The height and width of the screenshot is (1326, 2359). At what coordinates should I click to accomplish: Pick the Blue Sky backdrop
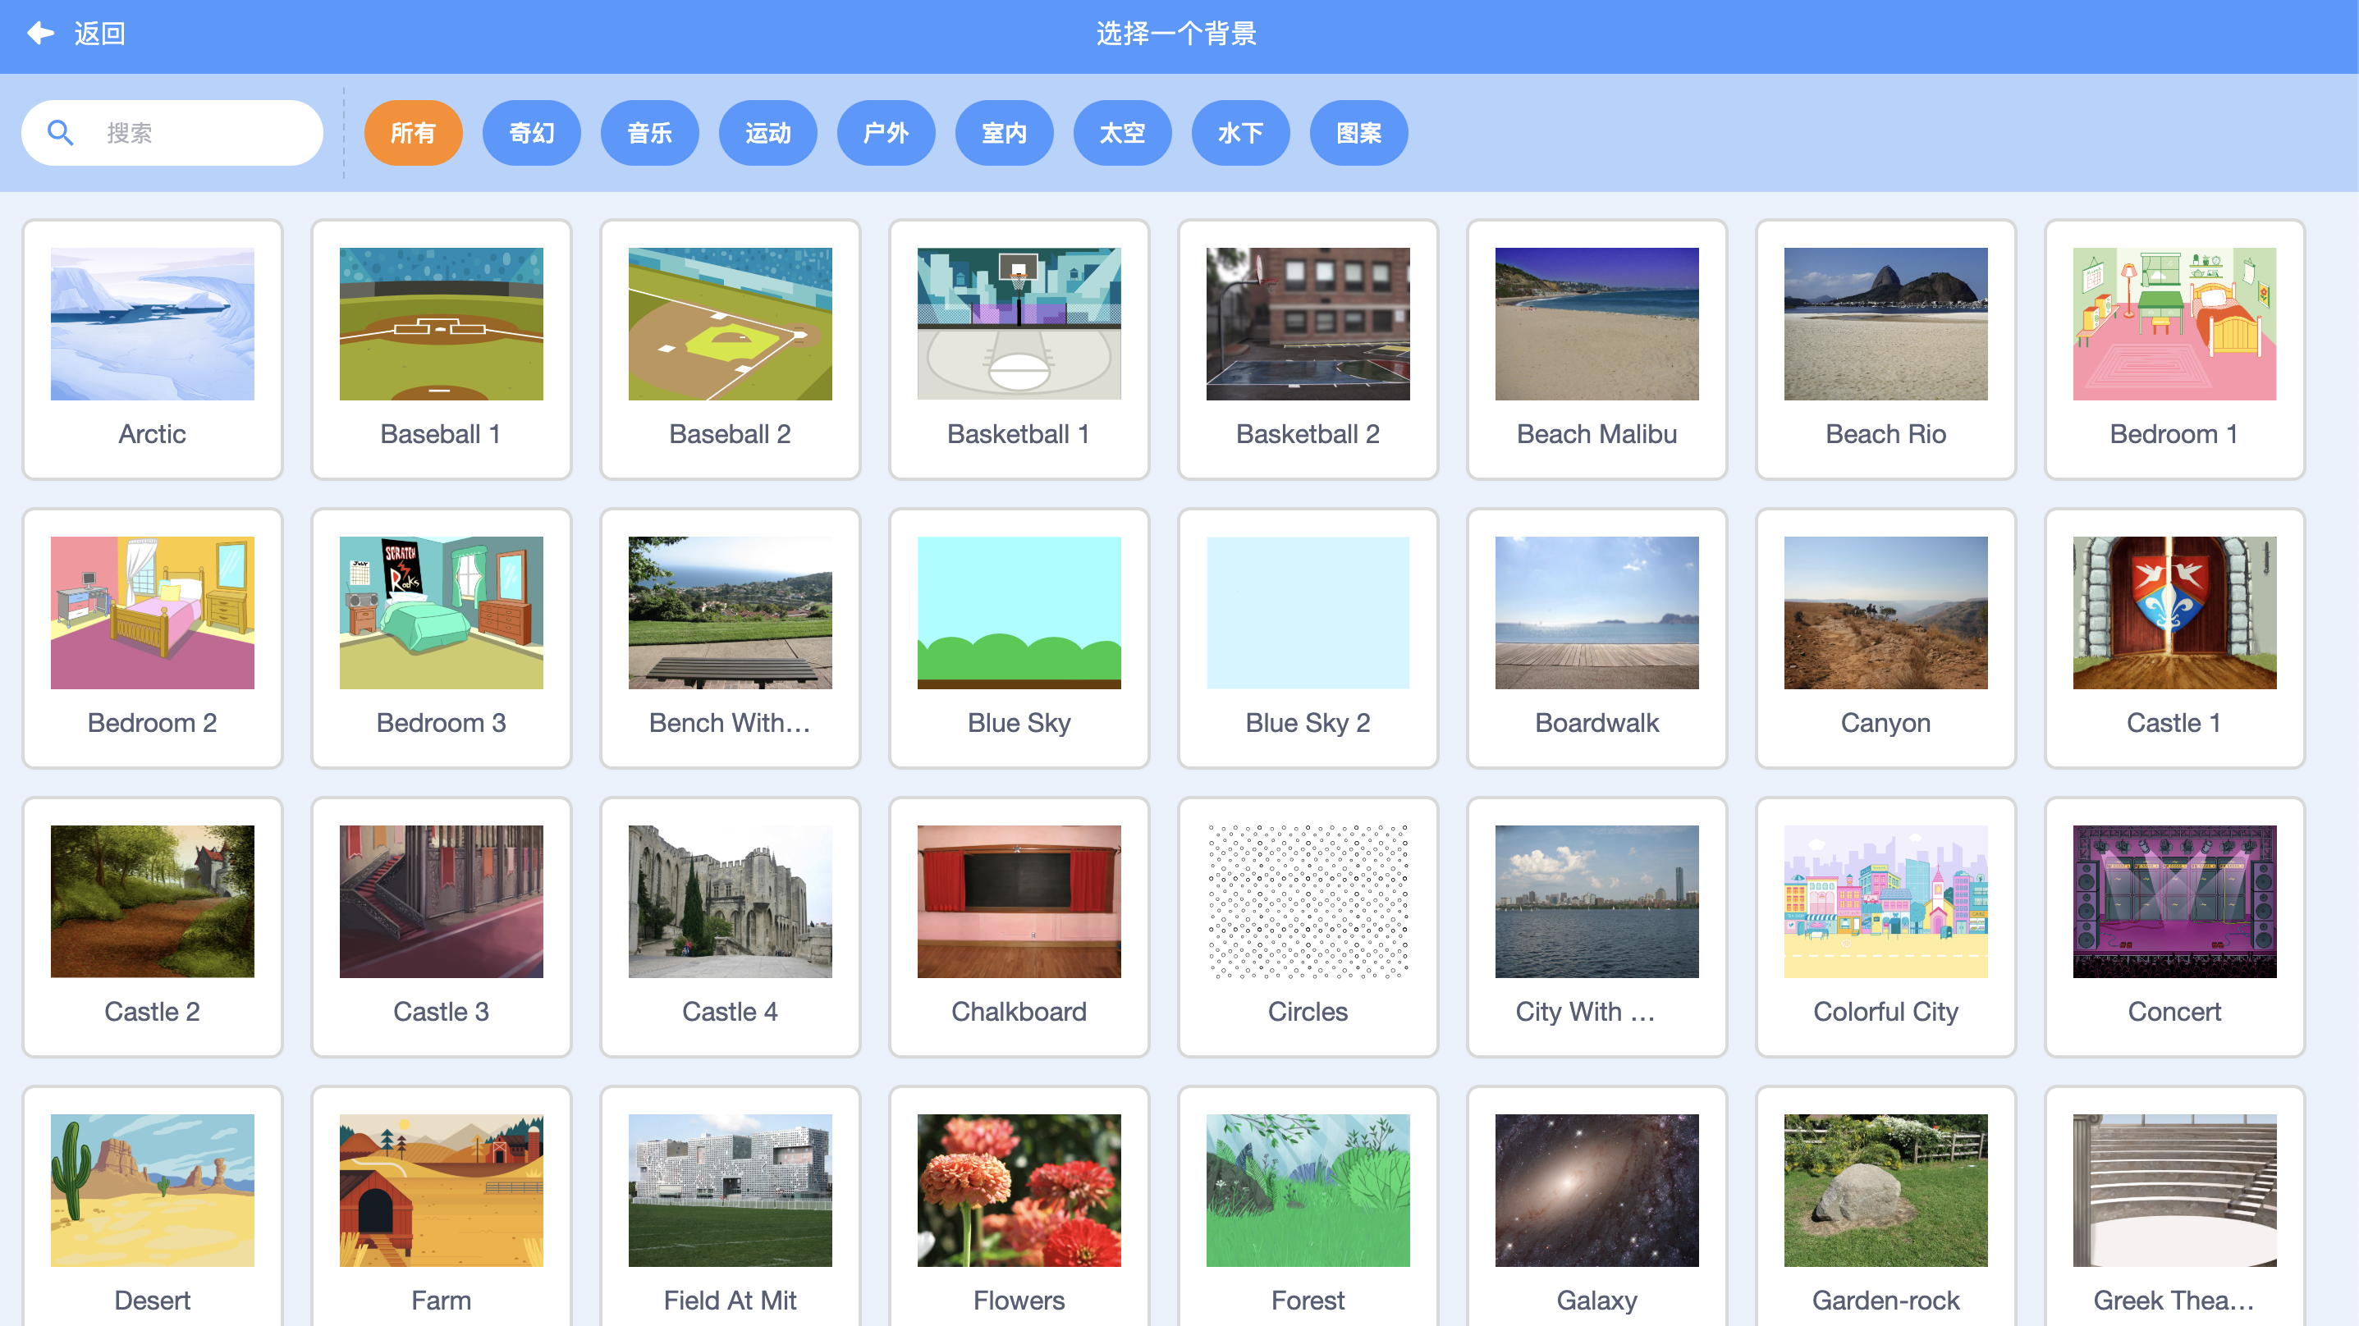coord(1019,638)
